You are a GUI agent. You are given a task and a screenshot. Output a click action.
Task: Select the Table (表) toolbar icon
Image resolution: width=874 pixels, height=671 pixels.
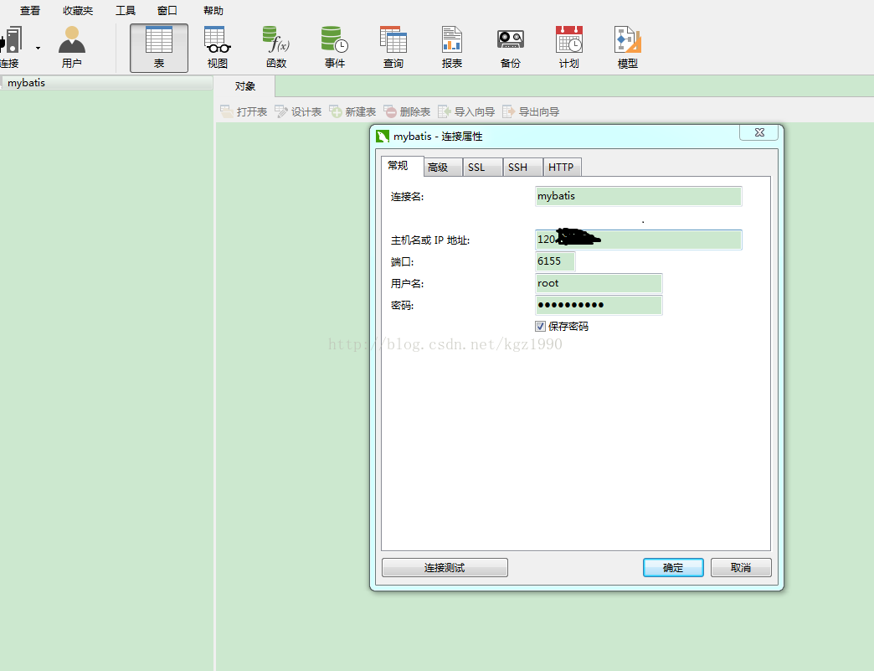159,48
